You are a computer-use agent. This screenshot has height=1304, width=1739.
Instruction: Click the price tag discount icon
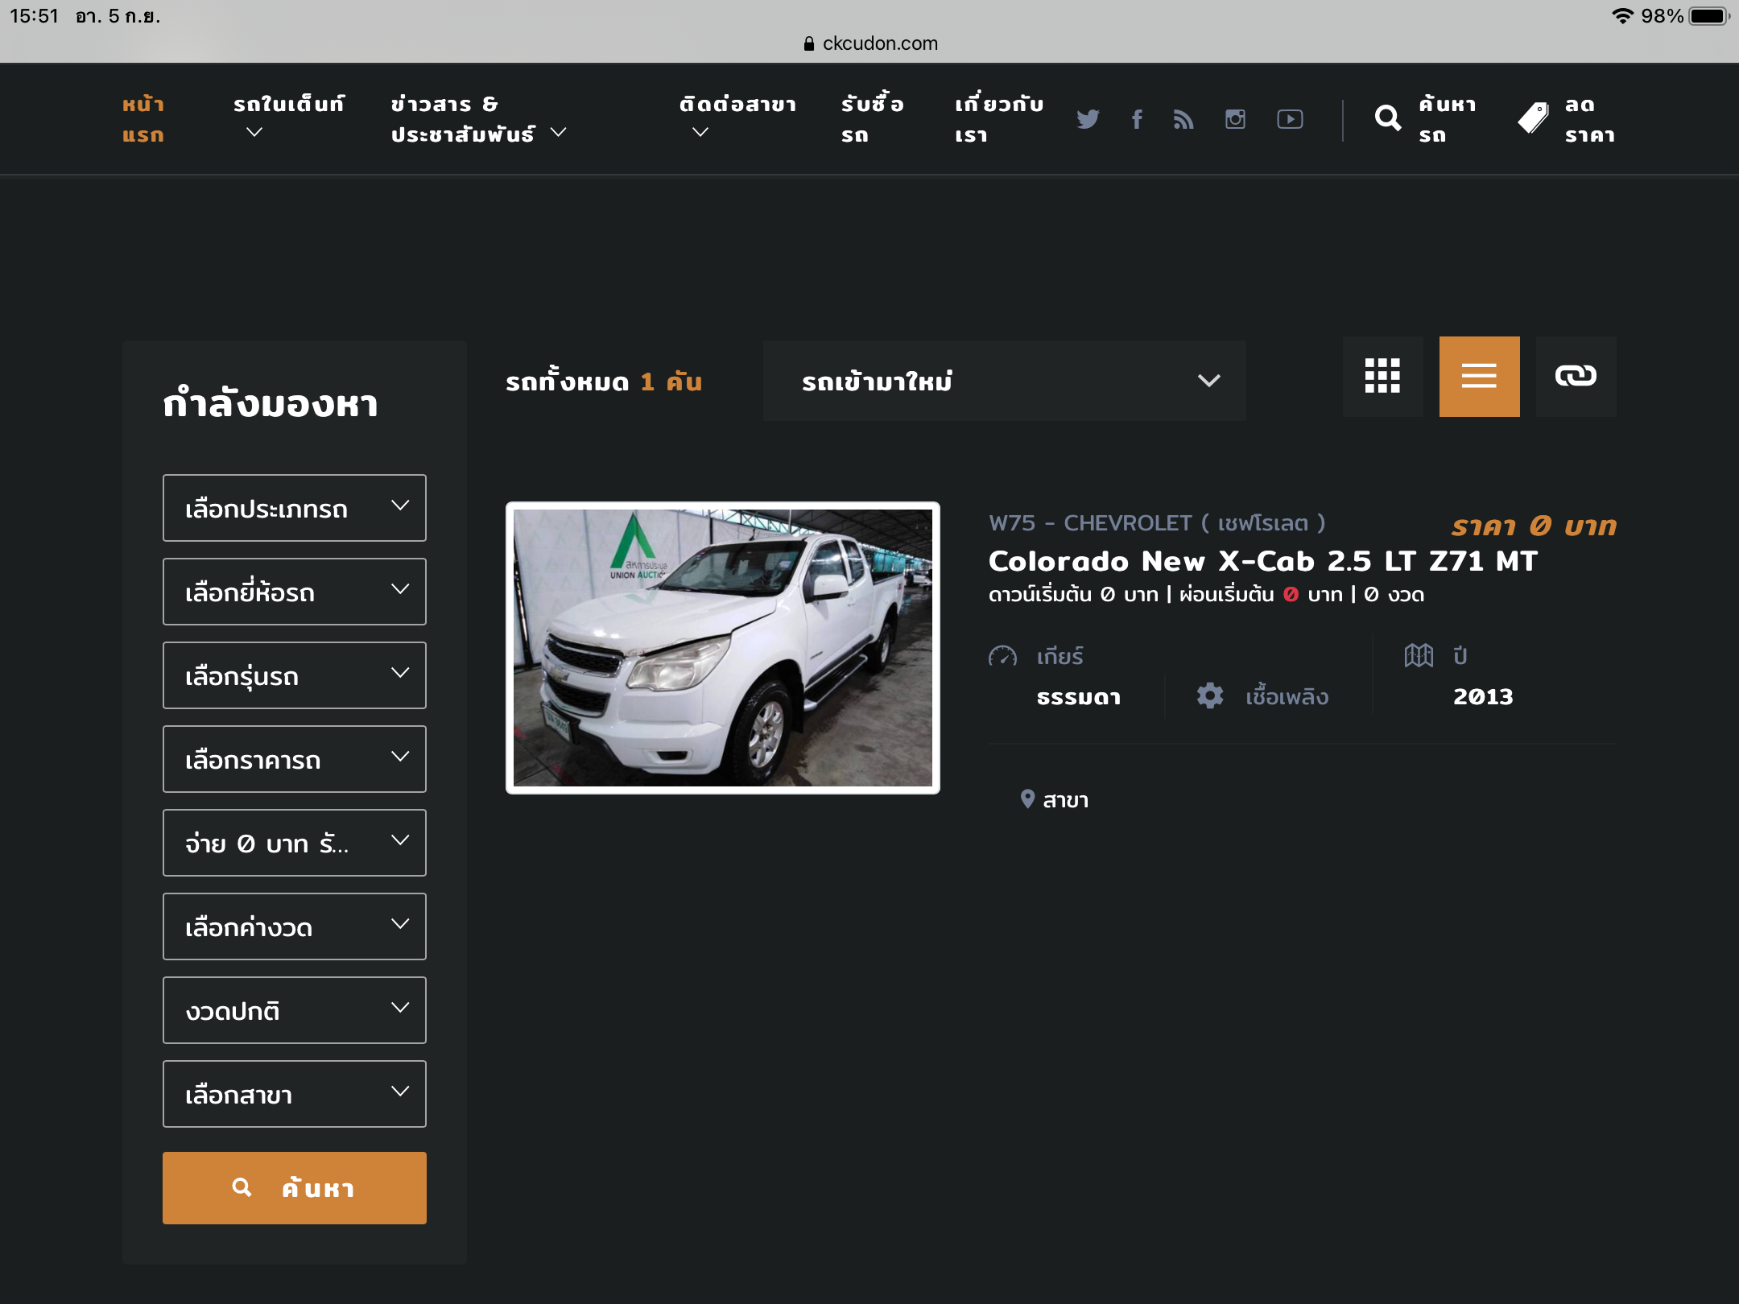[1533, 119]
